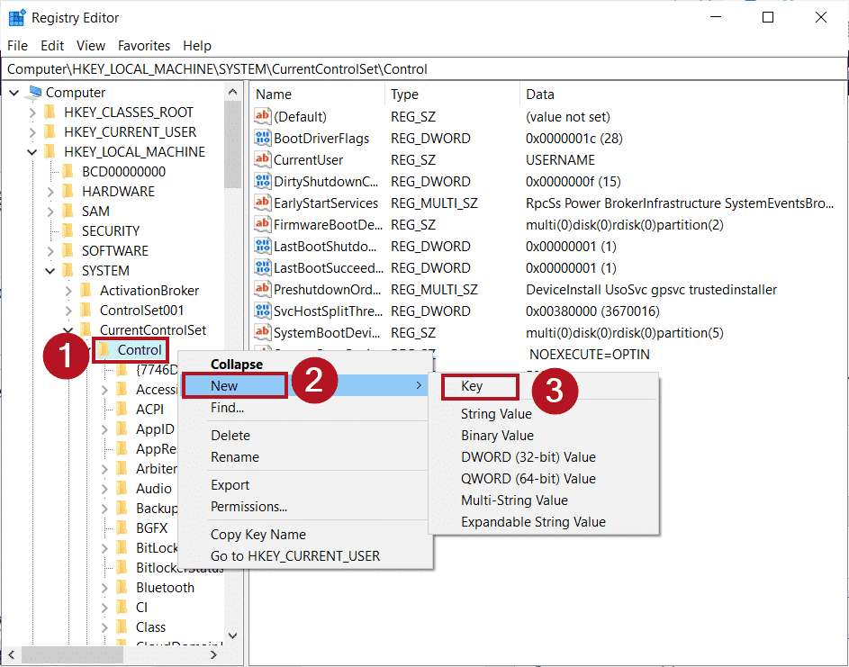Click the HARDWARE folder icon
Viewport: 849px width, 667px height.
click(68, 191)
